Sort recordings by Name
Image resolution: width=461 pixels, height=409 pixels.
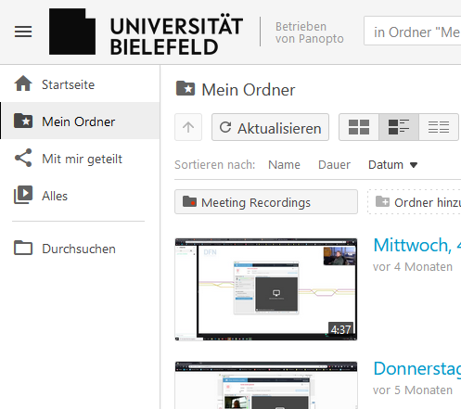(284, 165)
